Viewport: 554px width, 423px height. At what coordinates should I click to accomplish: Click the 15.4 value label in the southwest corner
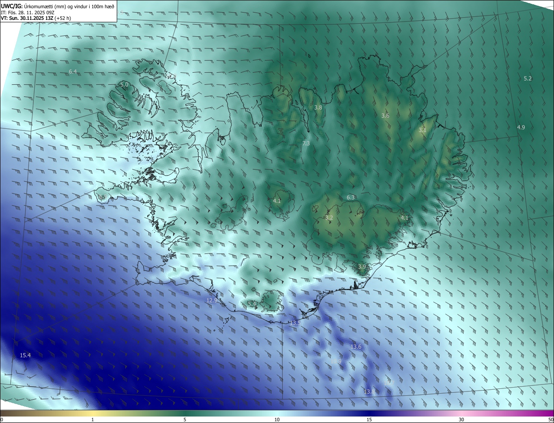(26, 356)
